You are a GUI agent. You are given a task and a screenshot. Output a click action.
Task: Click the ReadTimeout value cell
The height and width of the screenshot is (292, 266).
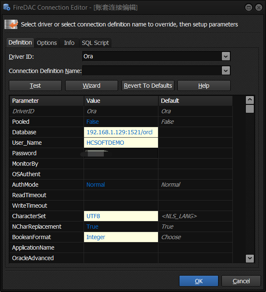(121, 195)
